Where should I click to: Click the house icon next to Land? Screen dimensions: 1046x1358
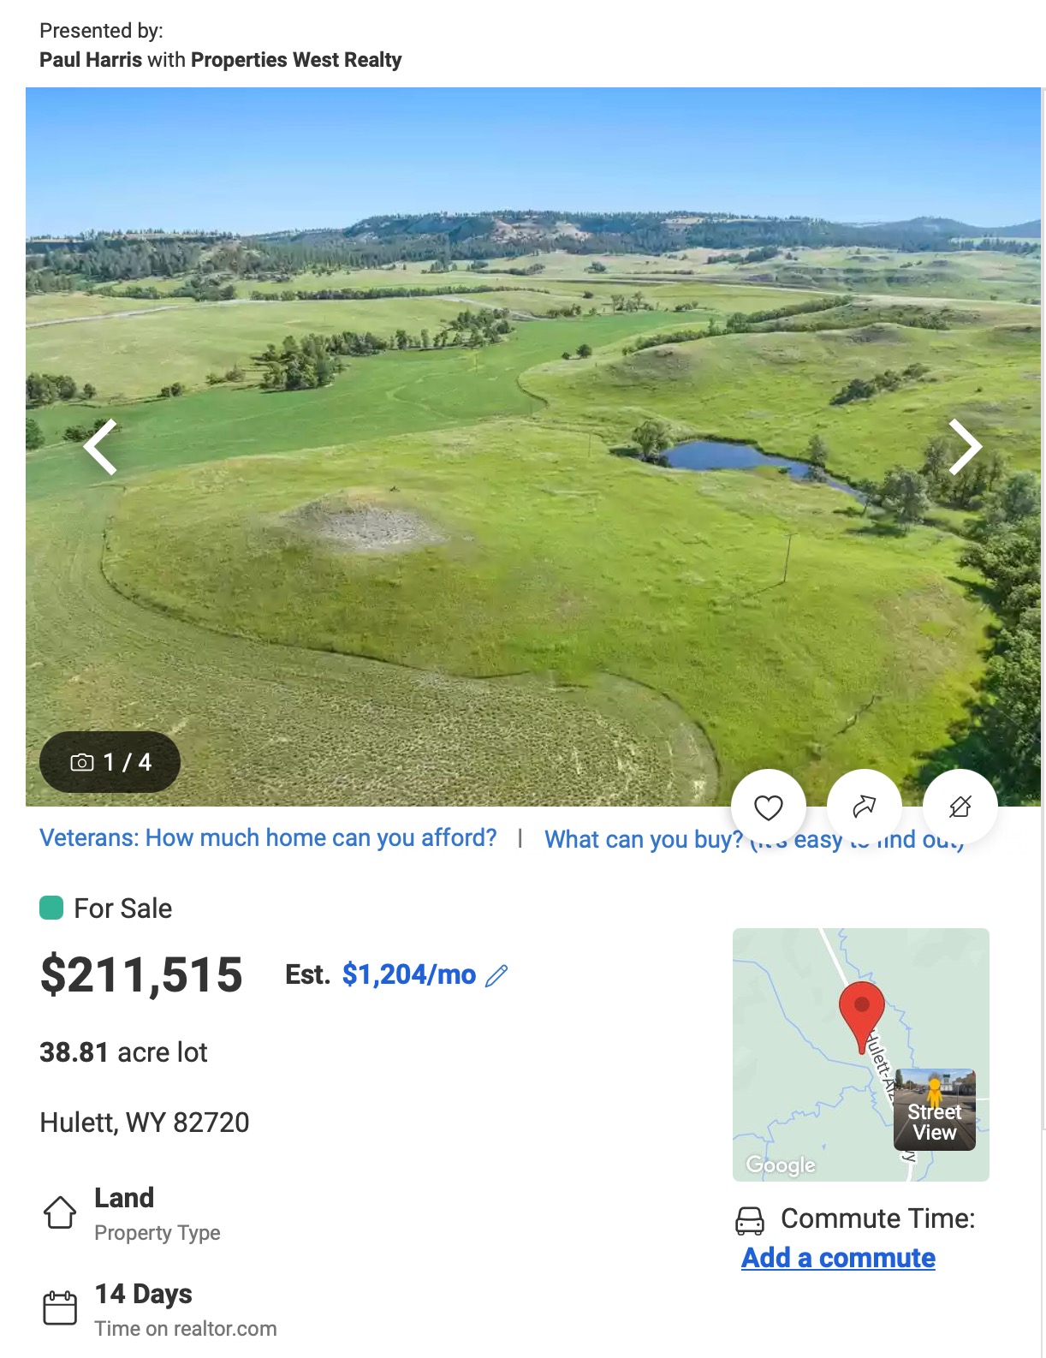click(x=60, y=1212)
